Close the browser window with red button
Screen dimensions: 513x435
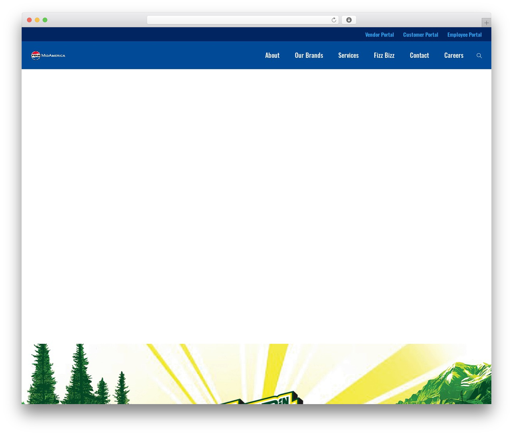point(29,20)
